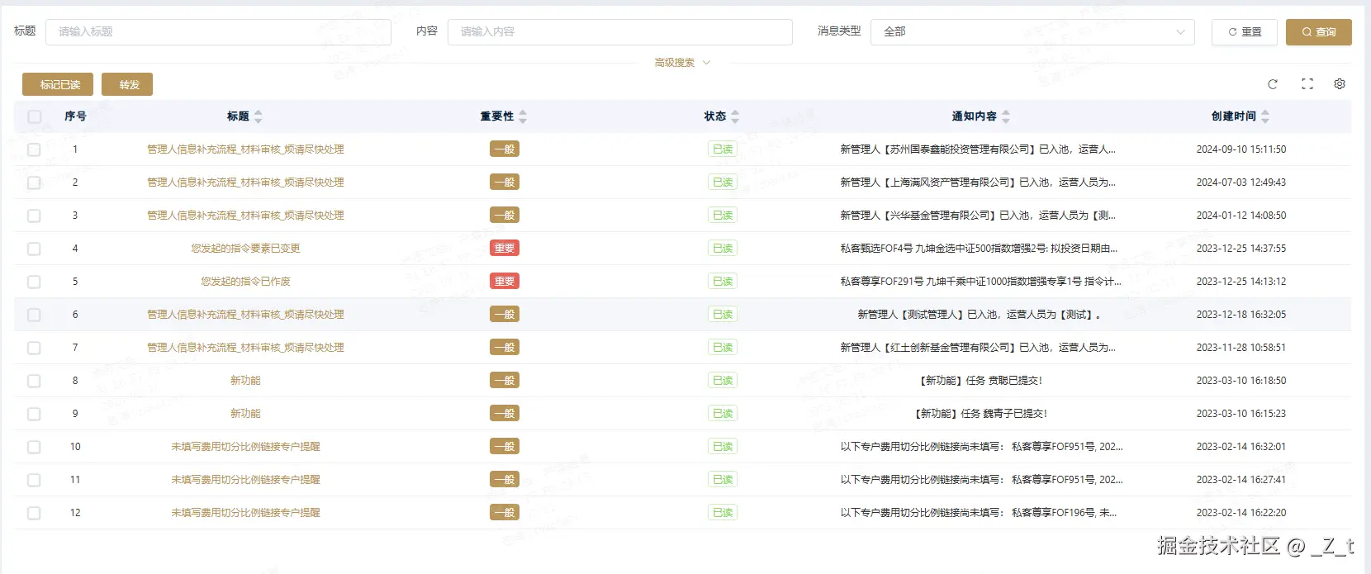Click the 重要 tag in row 4

pos(505,249)
